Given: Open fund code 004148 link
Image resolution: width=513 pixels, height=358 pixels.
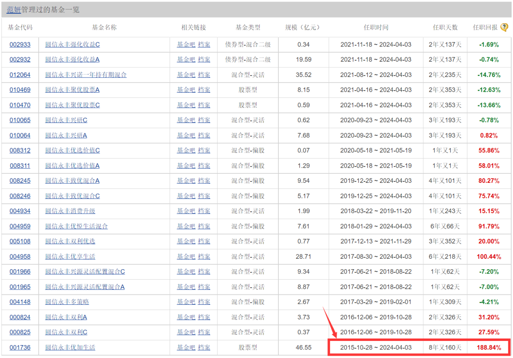Looking at the screenshot, I should 20,302.
